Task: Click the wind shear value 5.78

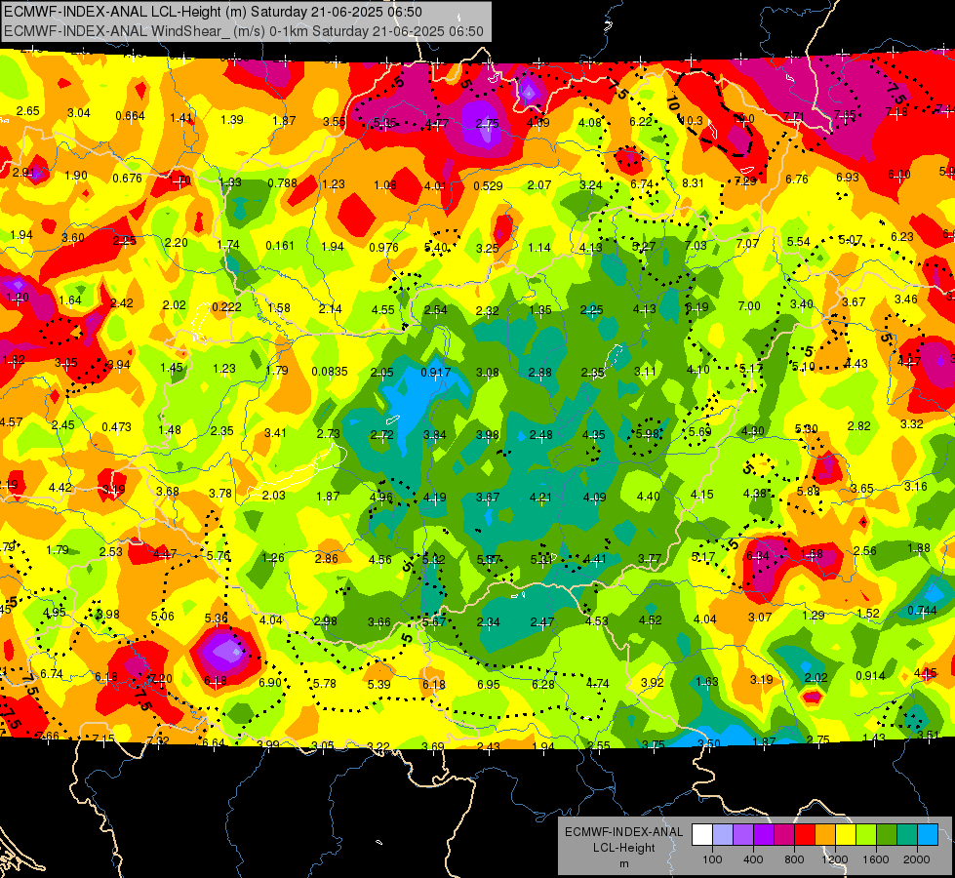Action: [324, 684]
